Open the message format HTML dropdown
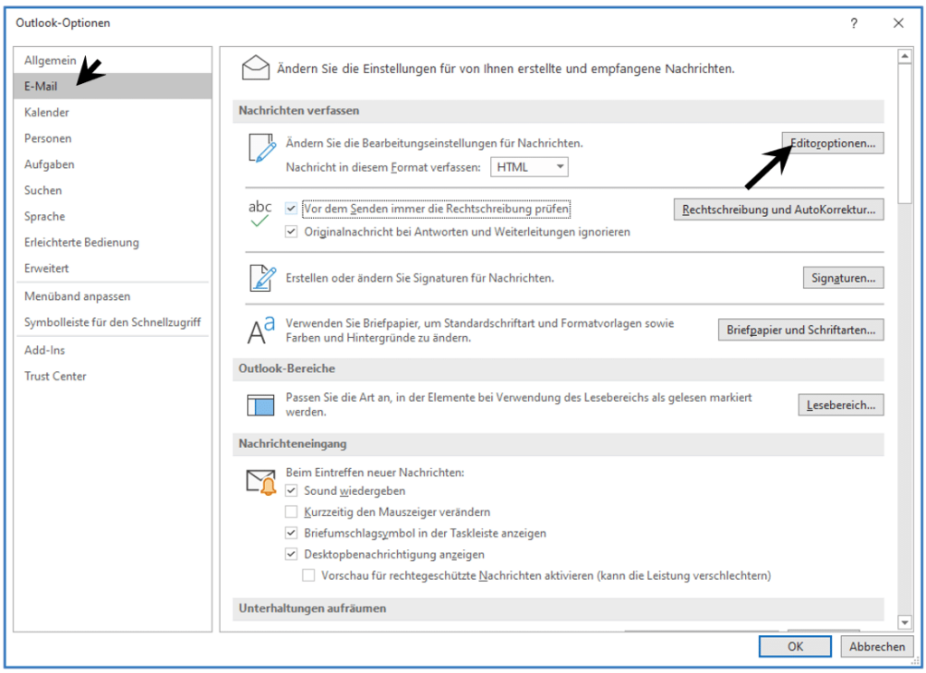The image size is (926, 673). (x=529, y=167)
